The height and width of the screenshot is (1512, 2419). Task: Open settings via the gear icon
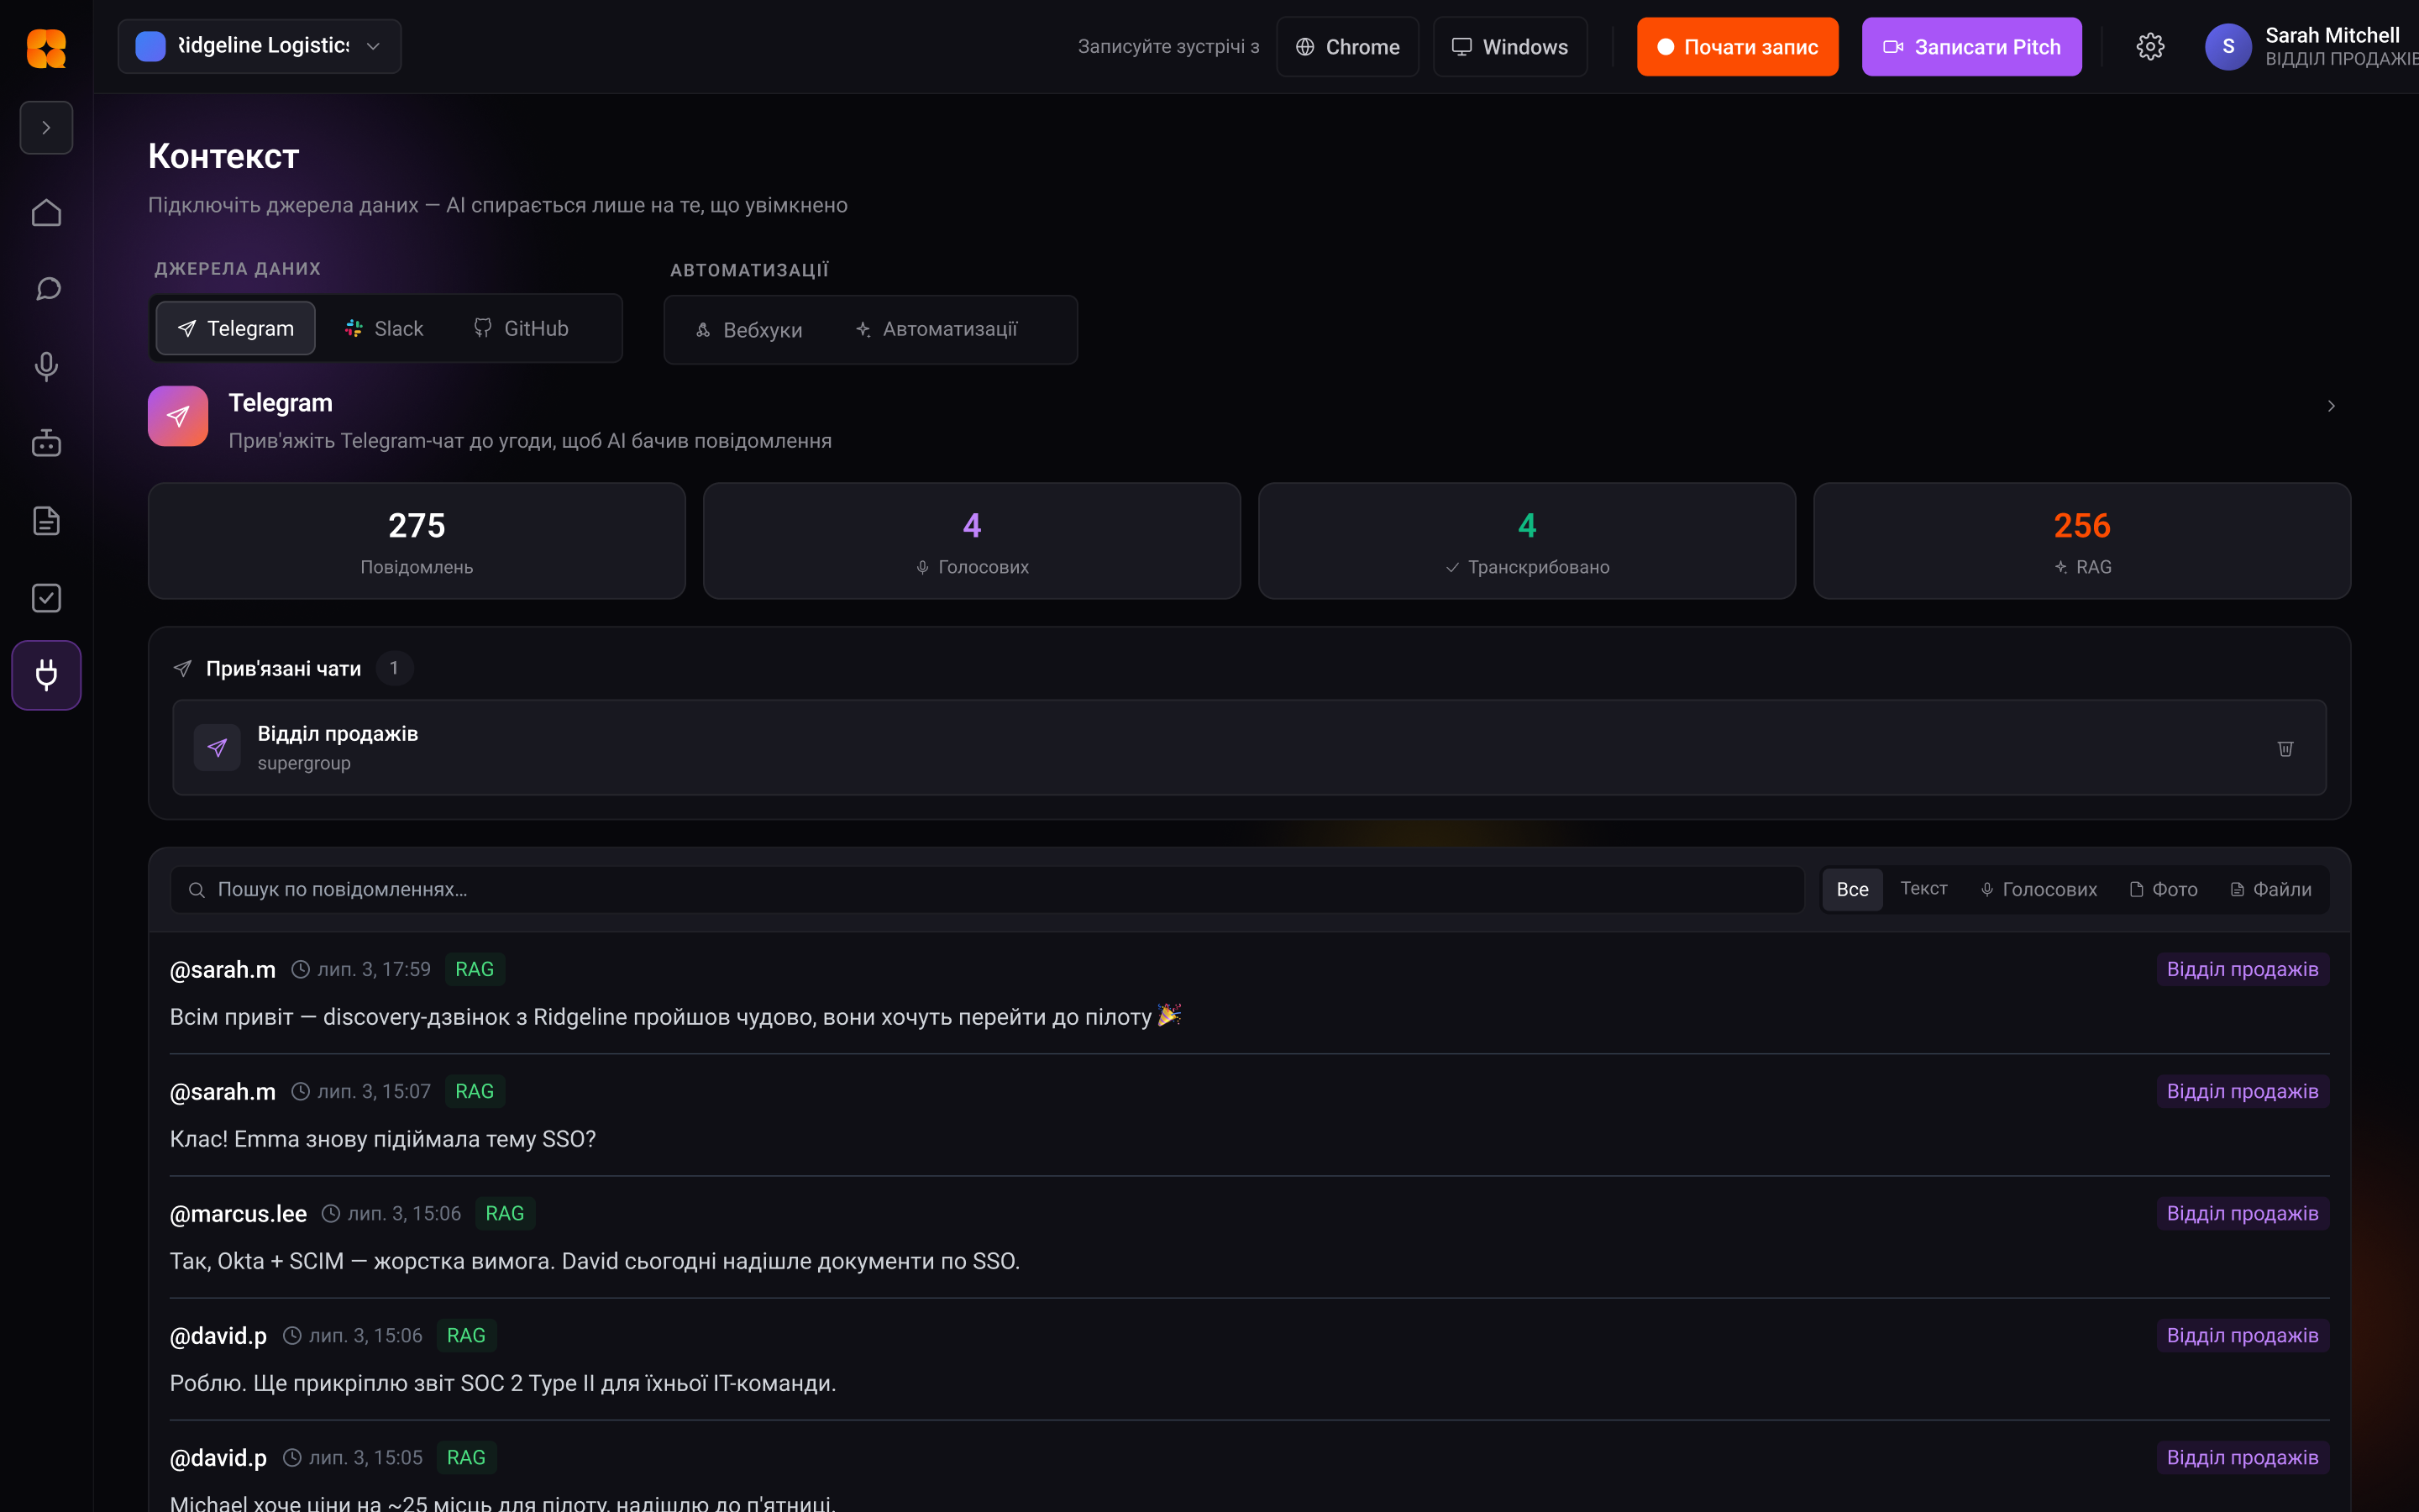2150,47
